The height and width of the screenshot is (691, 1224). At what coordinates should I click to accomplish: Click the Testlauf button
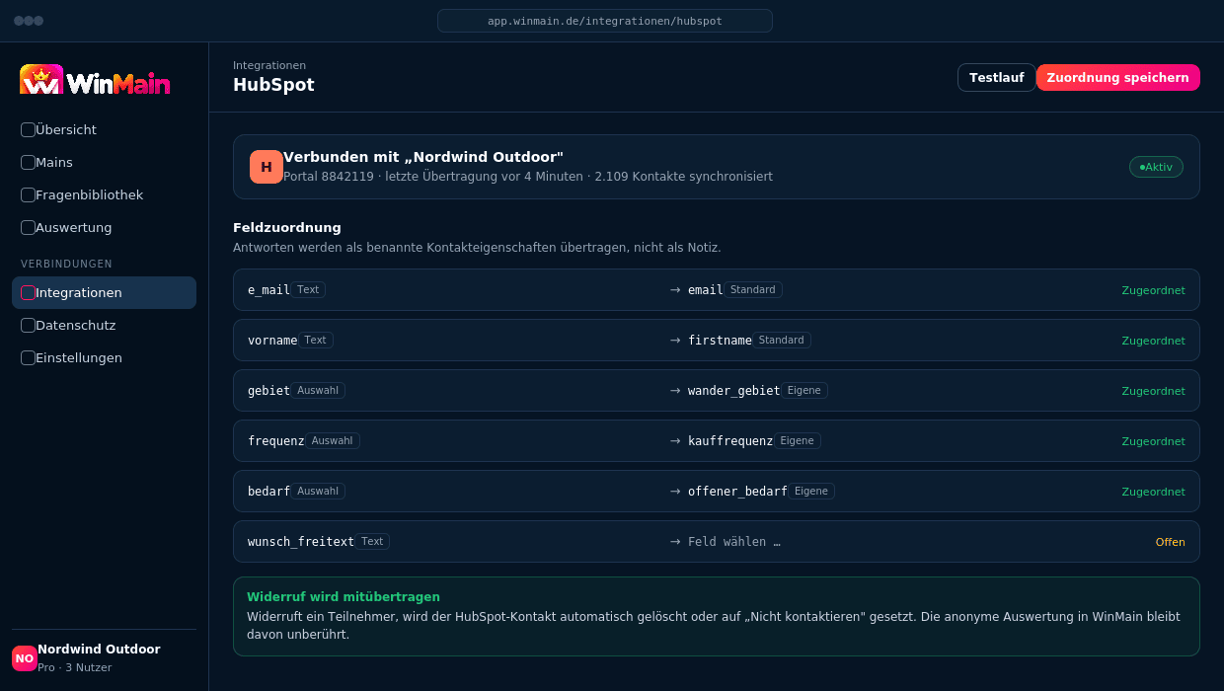pos(997,78)
